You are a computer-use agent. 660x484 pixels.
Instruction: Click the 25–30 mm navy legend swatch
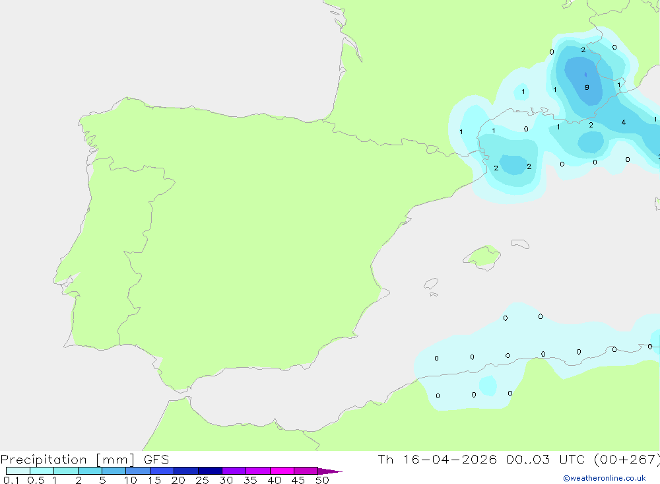coord(210,471)
